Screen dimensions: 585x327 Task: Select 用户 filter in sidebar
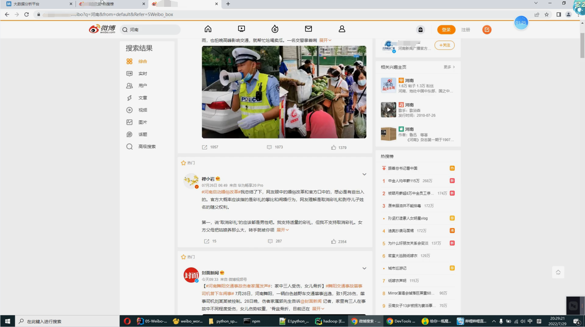click(x=143, y=86)
